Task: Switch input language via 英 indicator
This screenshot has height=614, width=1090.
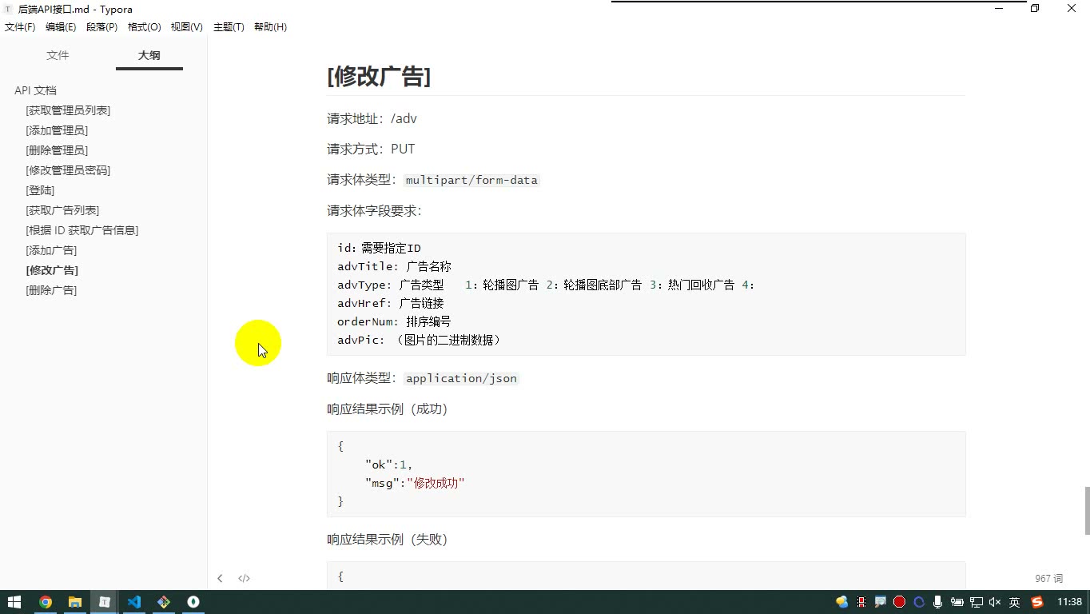Action: (x=1015, y=602)
